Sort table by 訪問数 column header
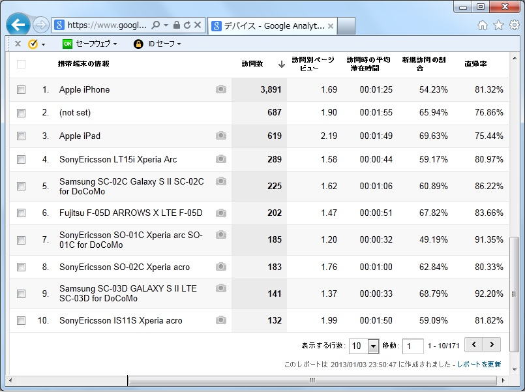 [252, 64]
